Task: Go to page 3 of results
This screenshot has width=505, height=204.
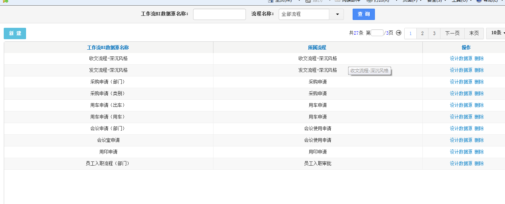Action: (x=434, y=33)
